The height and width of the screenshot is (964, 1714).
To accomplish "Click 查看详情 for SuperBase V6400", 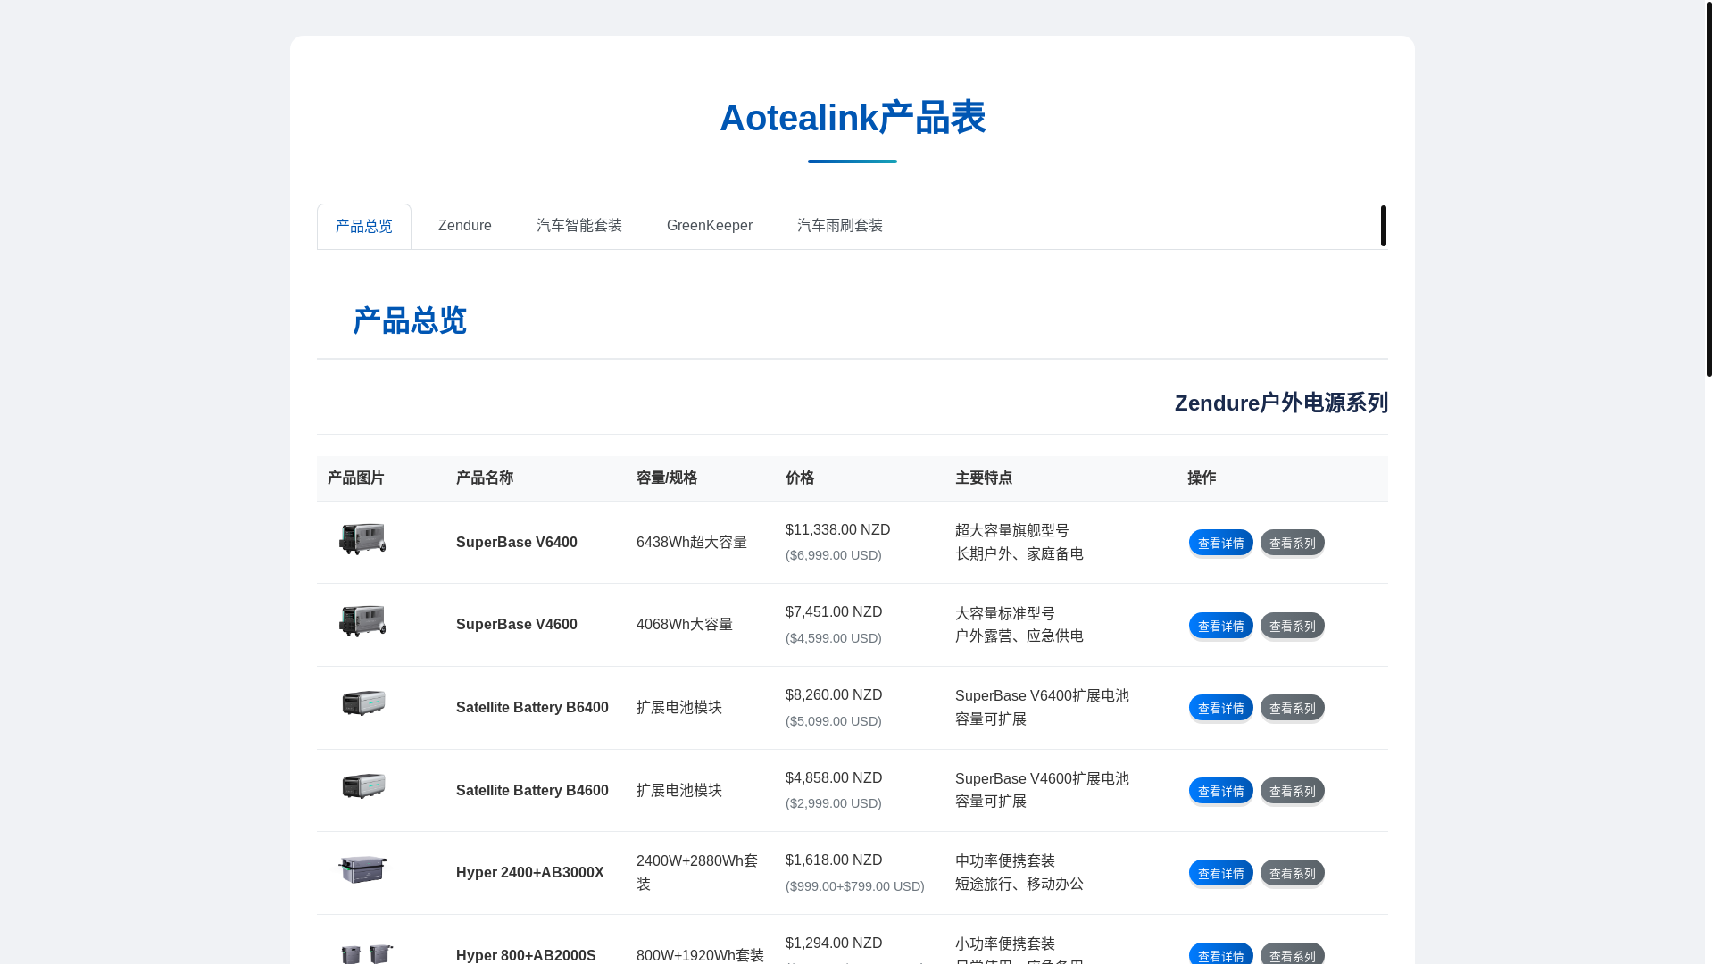I will pos(1220,543).
